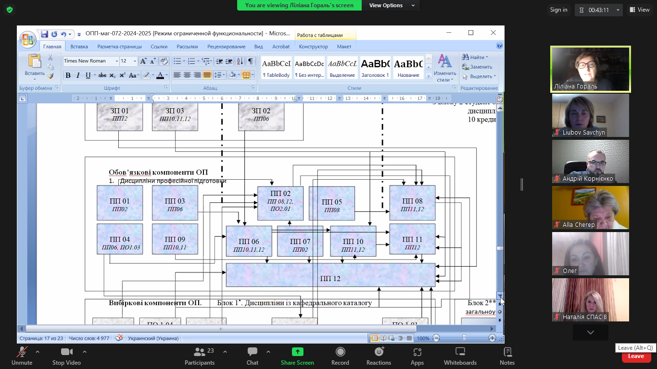Stop the camera video

tap(66, 356)
